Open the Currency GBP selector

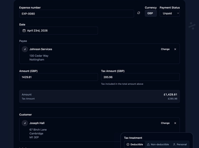151,13
